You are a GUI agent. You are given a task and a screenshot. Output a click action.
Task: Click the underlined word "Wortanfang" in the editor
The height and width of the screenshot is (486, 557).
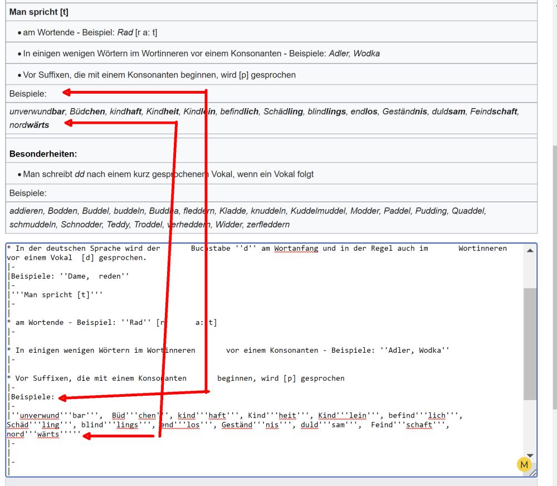[296, 249]
